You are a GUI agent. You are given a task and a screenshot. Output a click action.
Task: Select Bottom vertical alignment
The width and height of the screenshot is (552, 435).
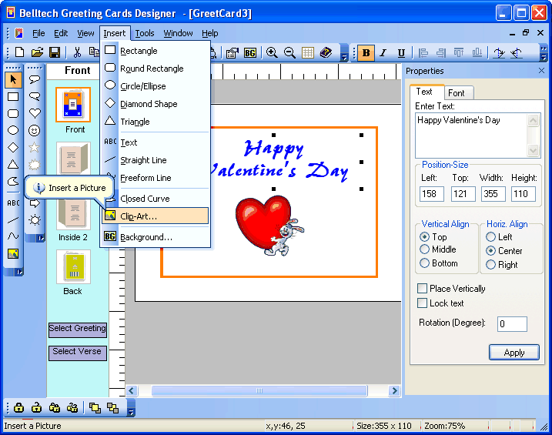click(424, 263)
